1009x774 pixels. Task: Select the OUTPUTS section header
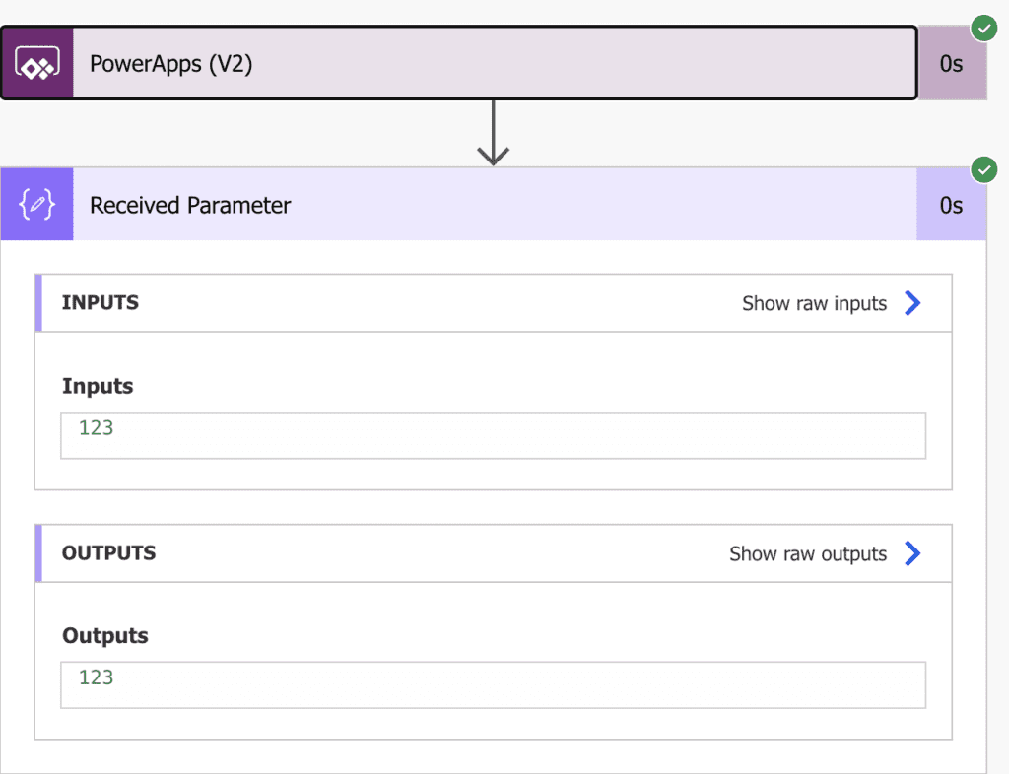click(x=108, y=553)
